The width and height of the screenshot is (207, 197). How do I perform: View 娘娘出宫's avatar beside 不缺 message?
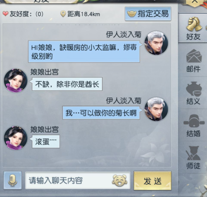(x=16, y=80)
